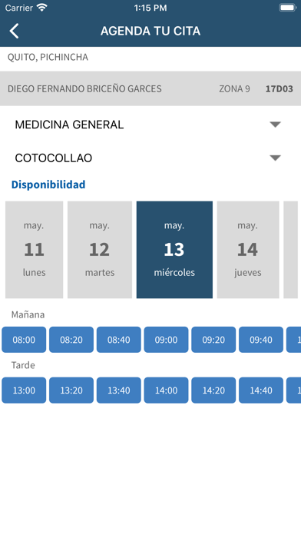The image size is (301, 535).
Task: Select the 13:40 appointment time
Action: click(118, 390)
